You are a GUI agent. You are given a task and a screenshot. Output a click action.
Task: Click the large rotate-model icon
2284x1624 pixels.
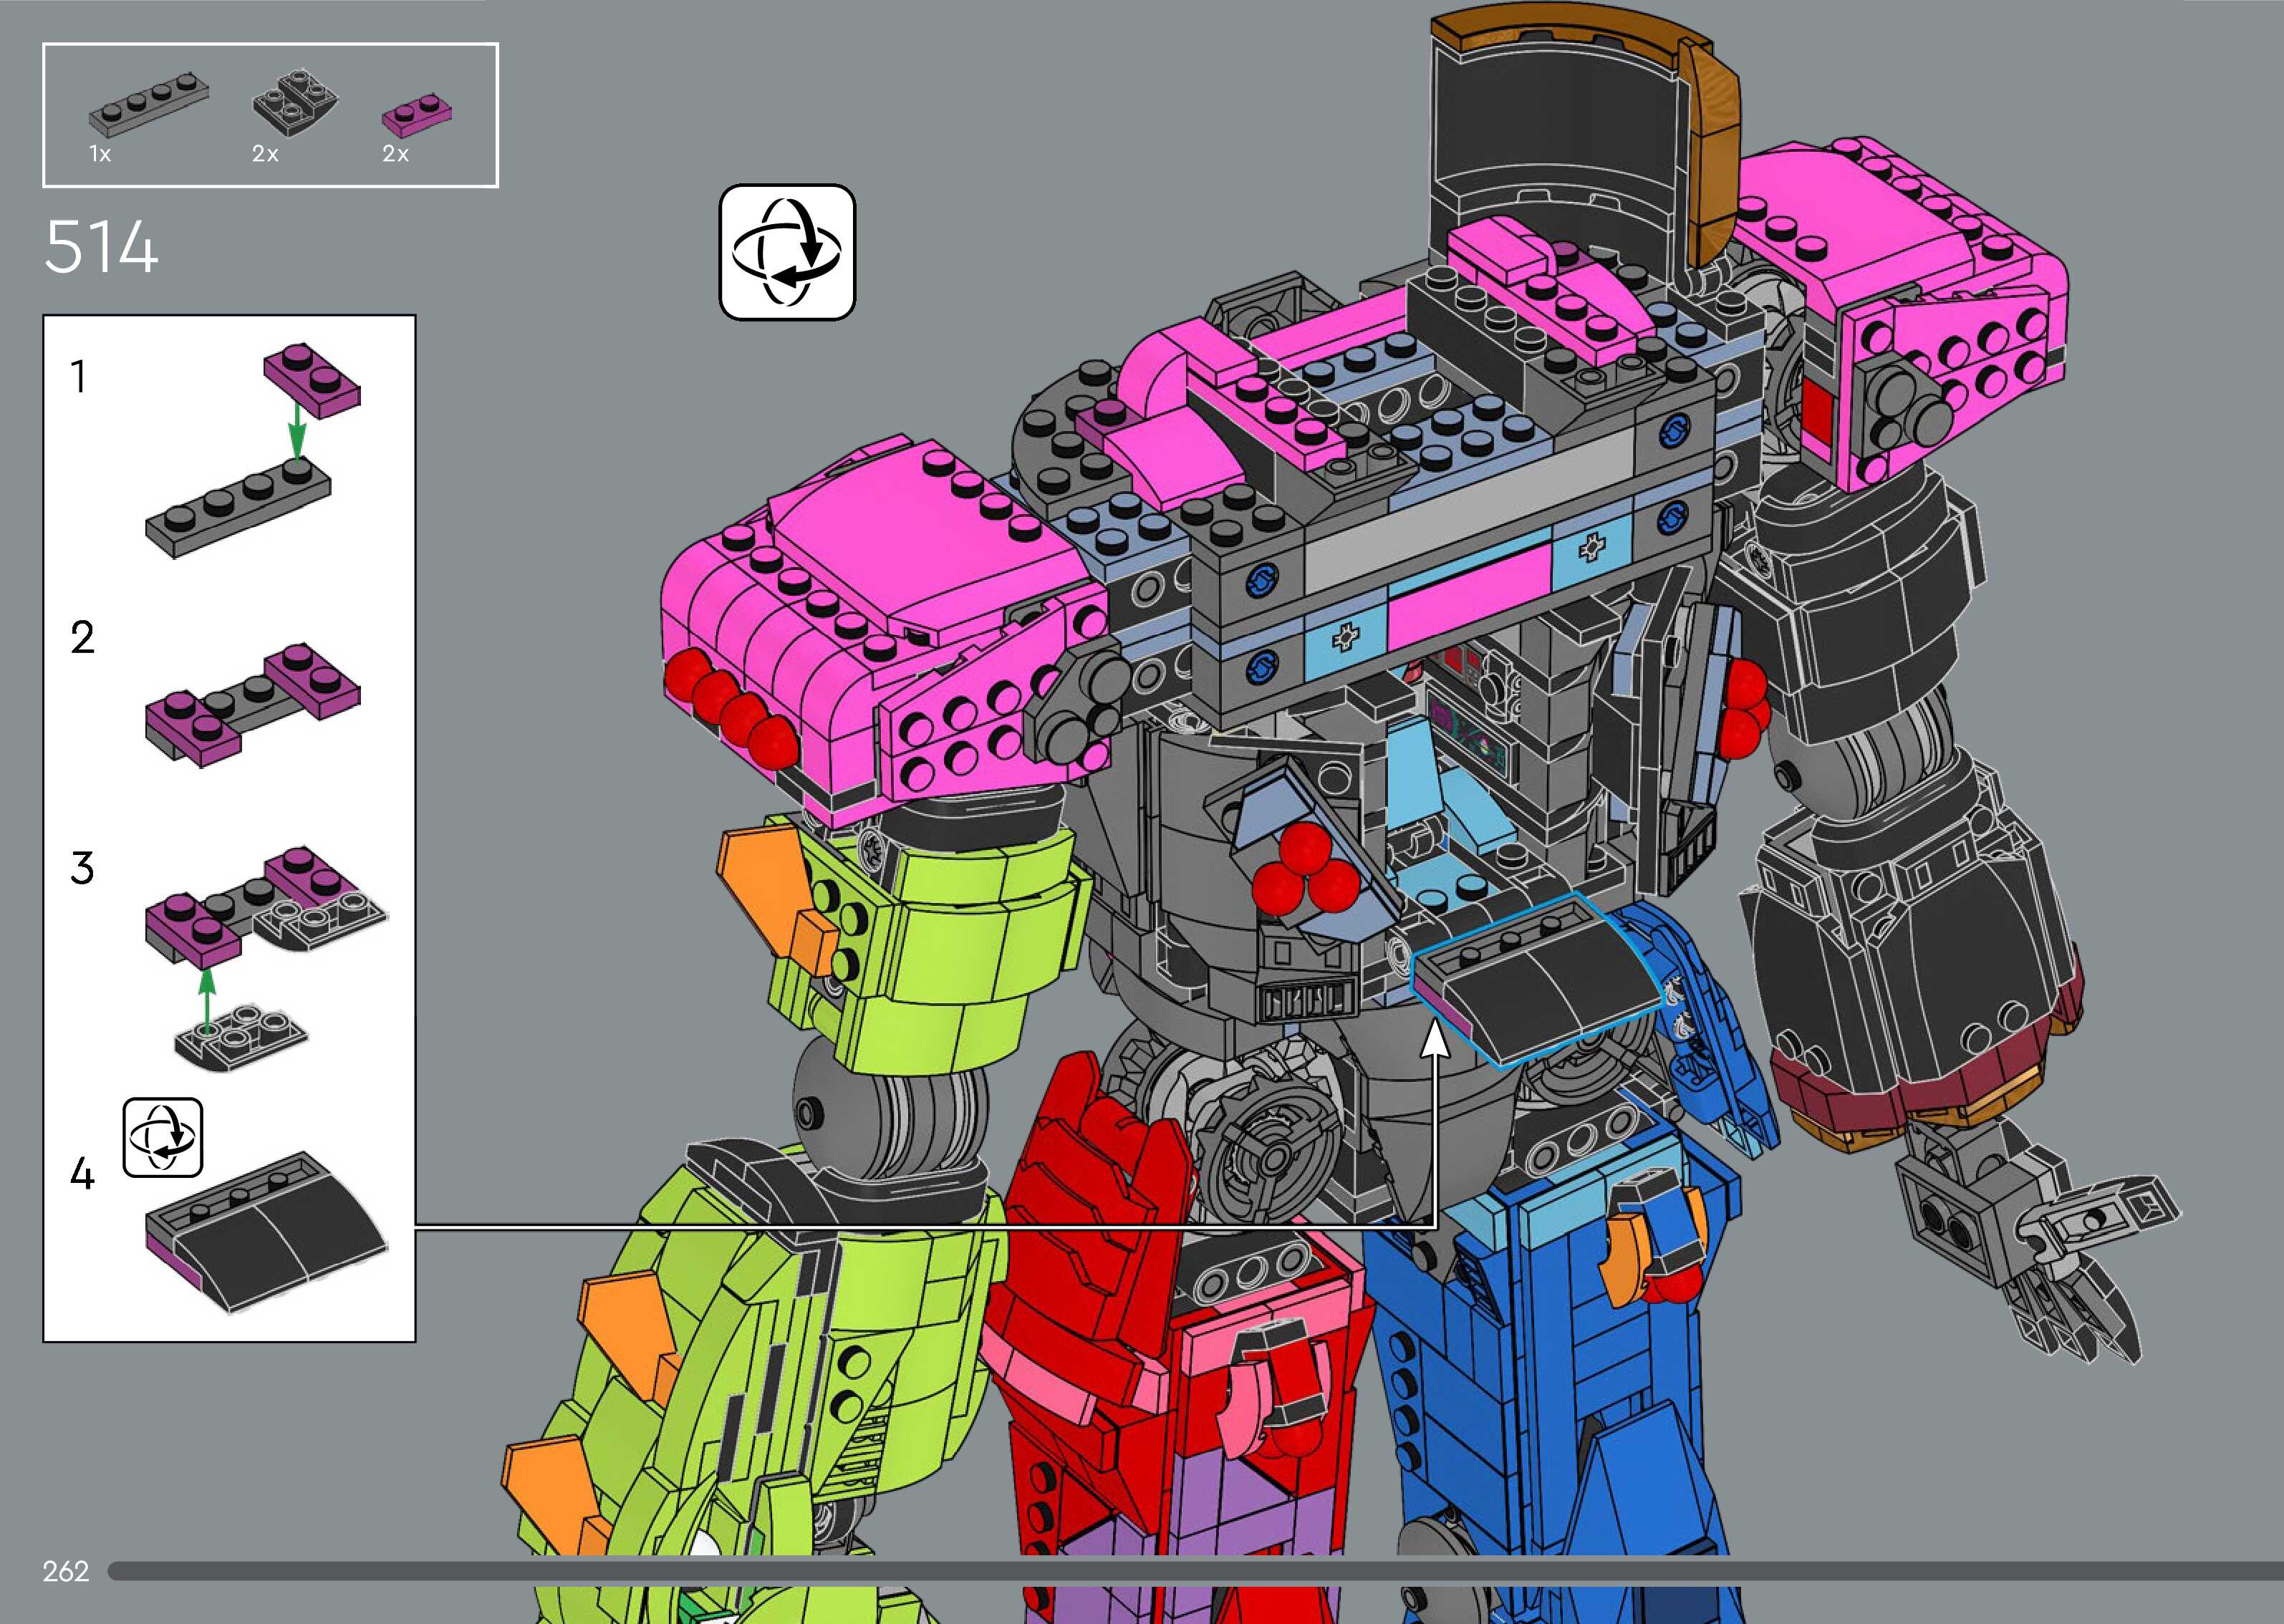(x=787, y=252)
